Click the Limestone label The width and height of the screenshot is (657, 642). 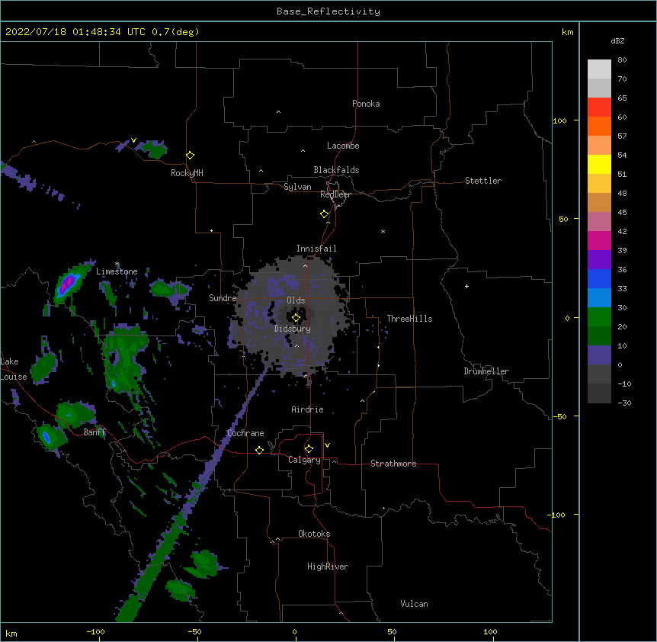click(x=117, y=271)
